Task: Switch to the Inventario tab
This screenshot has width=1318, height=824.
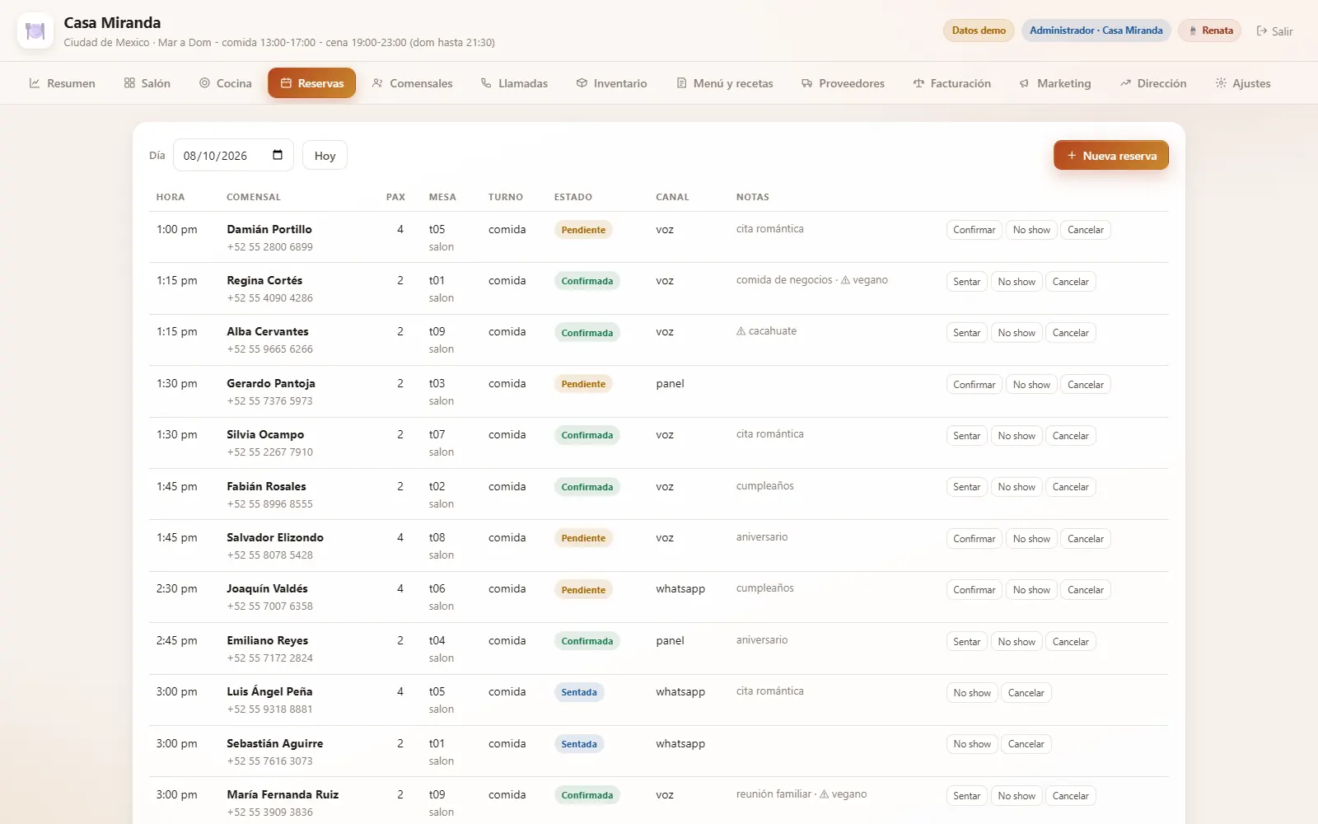Action: 611,83
